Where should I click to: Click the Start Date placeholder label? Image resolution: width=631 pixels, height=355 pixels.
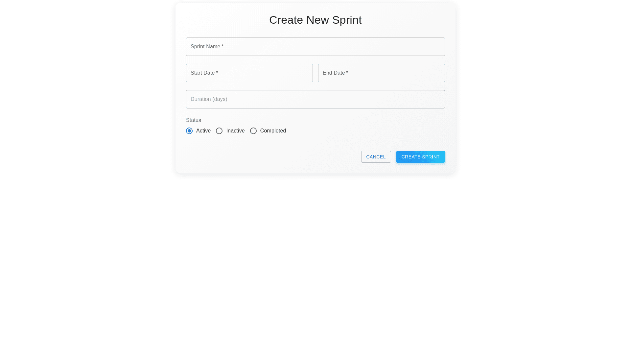pyautogui.click(x=202, y=73)
